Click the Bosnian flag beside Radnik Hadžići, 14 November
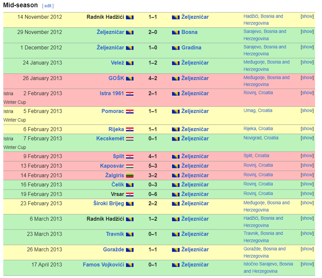The width and height of the screenshot is (322, 278). point(129,17)
